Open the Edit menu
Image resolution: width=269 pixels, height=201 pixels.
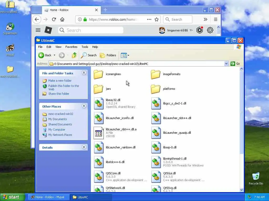tap(49, 47)
